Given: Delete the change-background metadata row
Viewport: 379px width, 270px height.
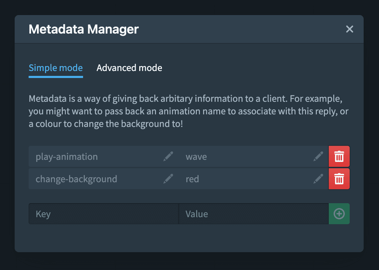Looking at the screenshot, I should (339, 179).
